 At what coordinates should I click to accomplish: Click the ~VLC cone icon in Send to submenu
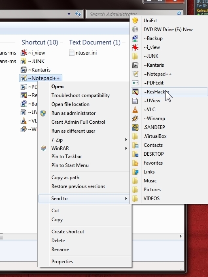click(135, 110)
